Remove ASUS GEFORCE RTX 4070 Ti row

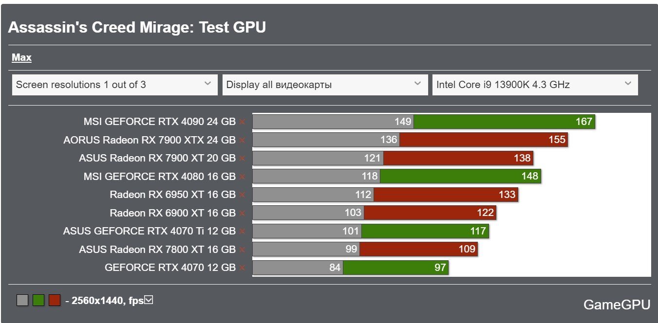coord(242,231)
